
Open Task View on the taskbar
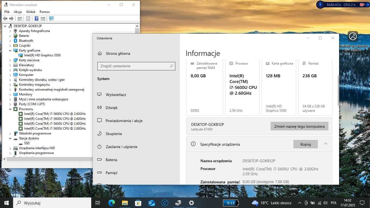98,203
